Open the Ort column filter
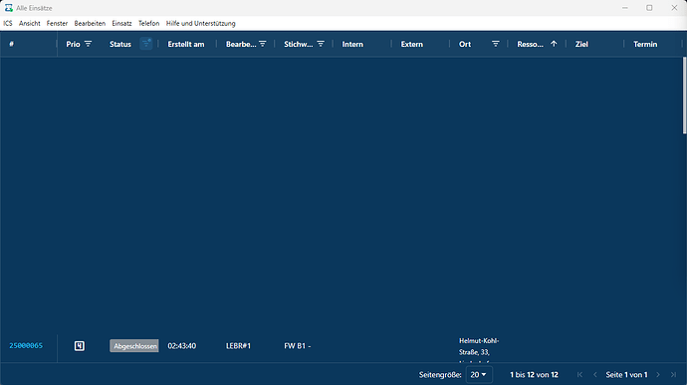This screenshot has height=385, width=687. pyautogui.click(x=496, y=44)
